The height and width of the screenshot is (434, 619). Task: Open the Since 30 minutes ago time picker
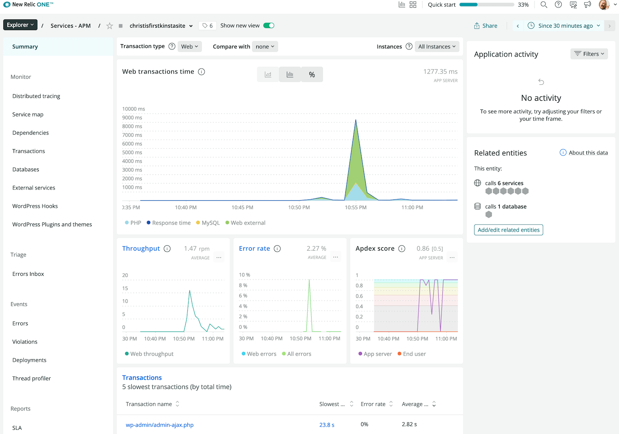(564, 26)
